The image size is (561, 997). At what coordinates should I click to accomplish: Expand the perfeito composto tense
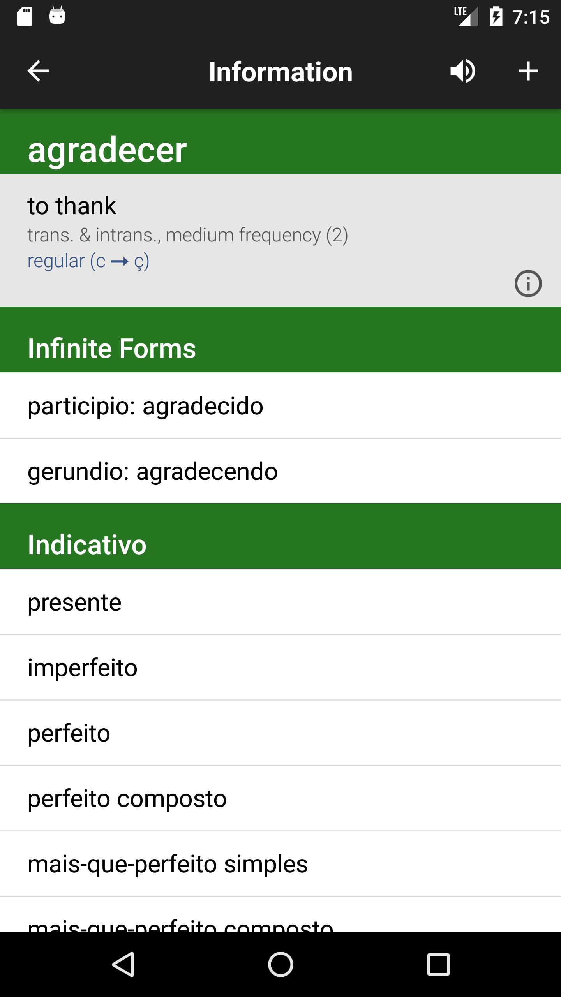point(280,798)
